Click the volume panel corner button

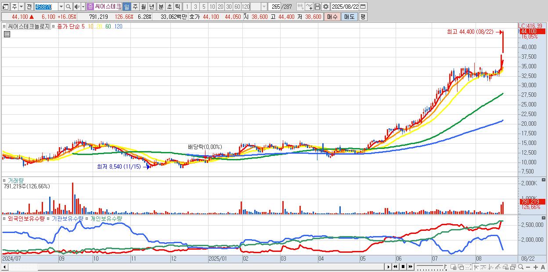[x=544, y=180]
